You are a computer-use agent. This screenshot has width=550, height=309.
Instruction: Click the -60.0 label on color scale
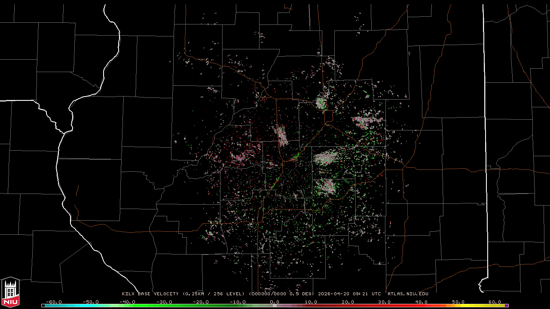53,302
